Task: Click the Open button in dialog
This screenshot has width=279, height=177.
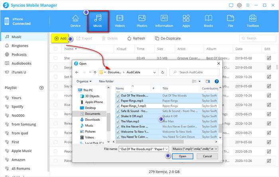Action: (x=183, y=156)
